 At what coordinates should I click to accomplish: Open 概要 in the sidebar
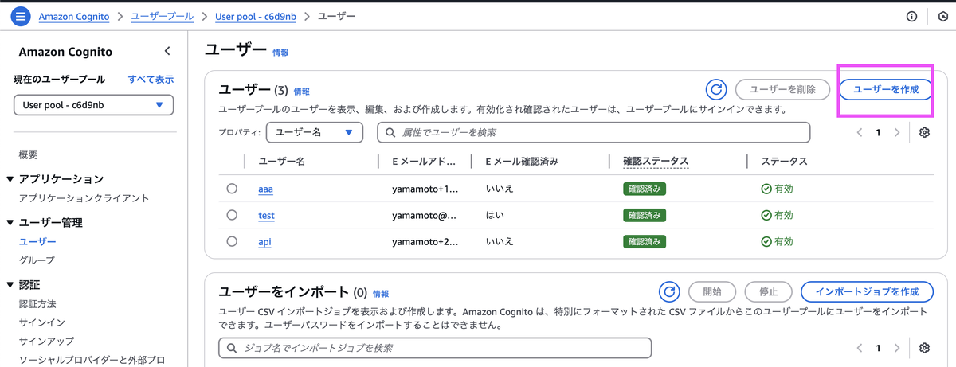click(28, 155)
